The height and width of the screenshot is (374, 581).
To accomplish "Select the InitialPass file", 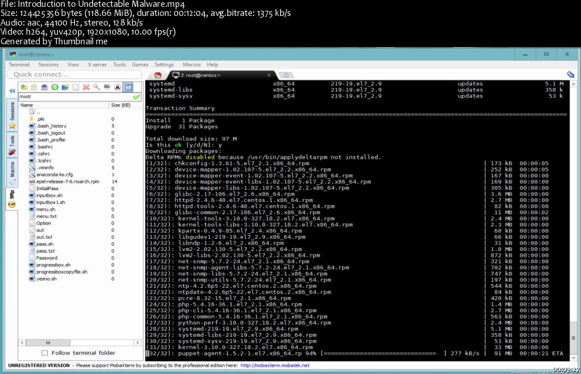I will coord(44,188).
